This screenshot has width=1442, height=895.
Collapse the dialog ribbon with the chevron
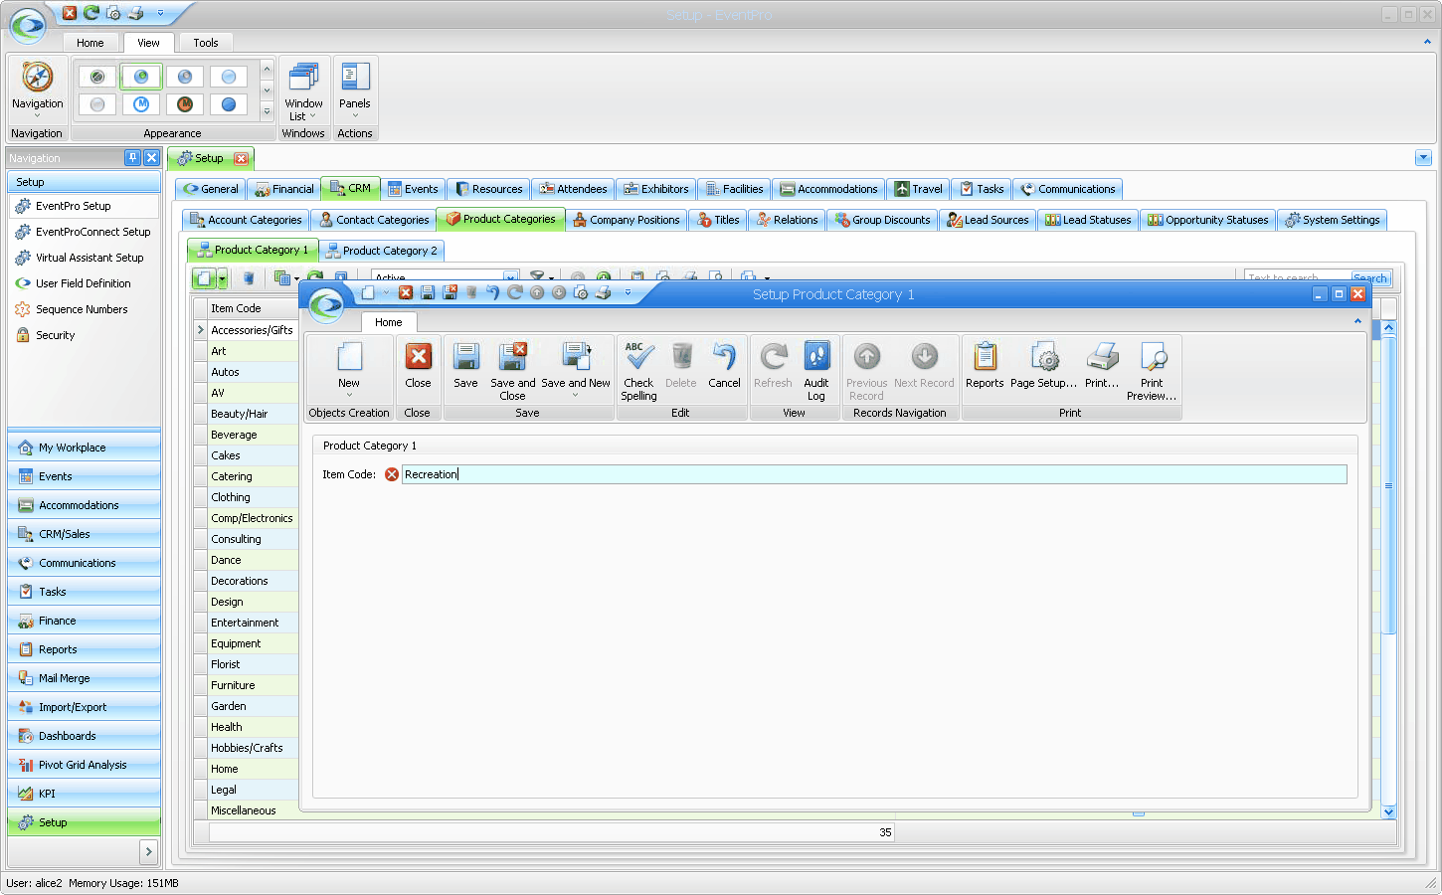coord(1357,321)
